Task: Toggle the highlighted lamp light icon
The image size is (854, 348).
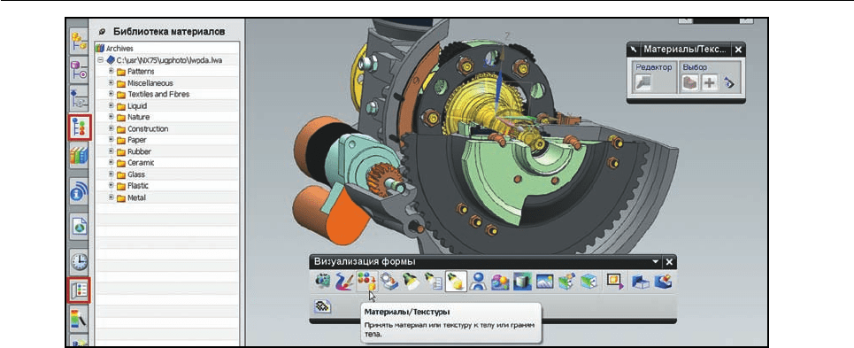Action: coord(455,282)
